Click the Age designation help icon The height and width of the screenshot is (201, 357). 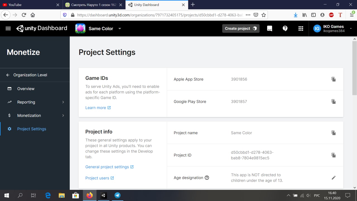pos(207,178)
